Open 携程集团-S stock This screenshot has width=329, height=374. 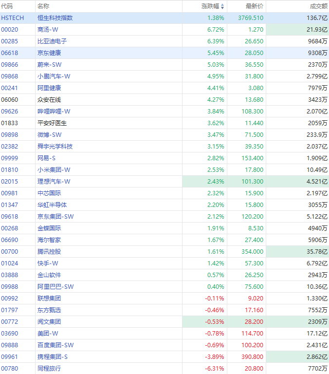(x=53, y=357)
